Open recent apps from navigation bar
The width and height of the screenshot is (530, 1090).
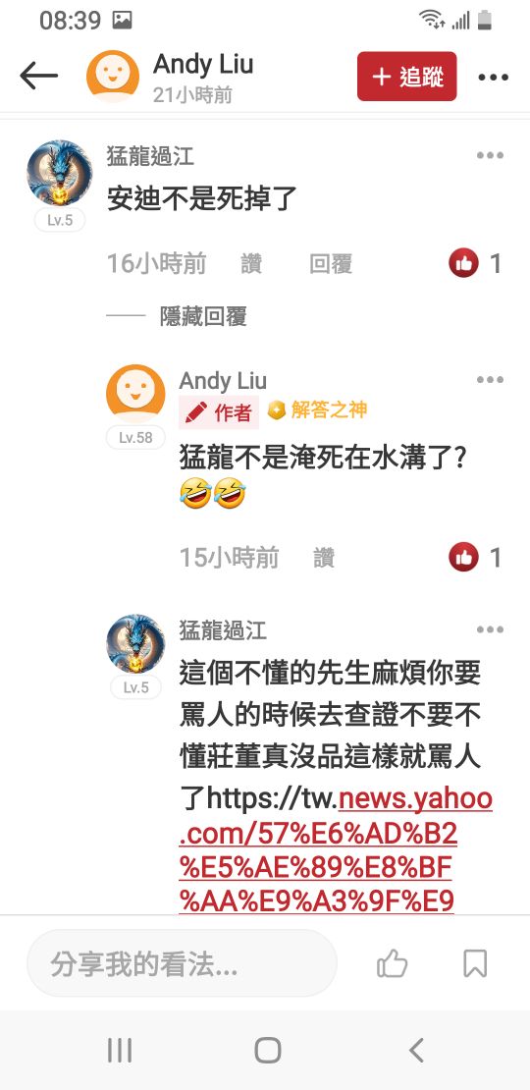click(x=120, y=1051)
